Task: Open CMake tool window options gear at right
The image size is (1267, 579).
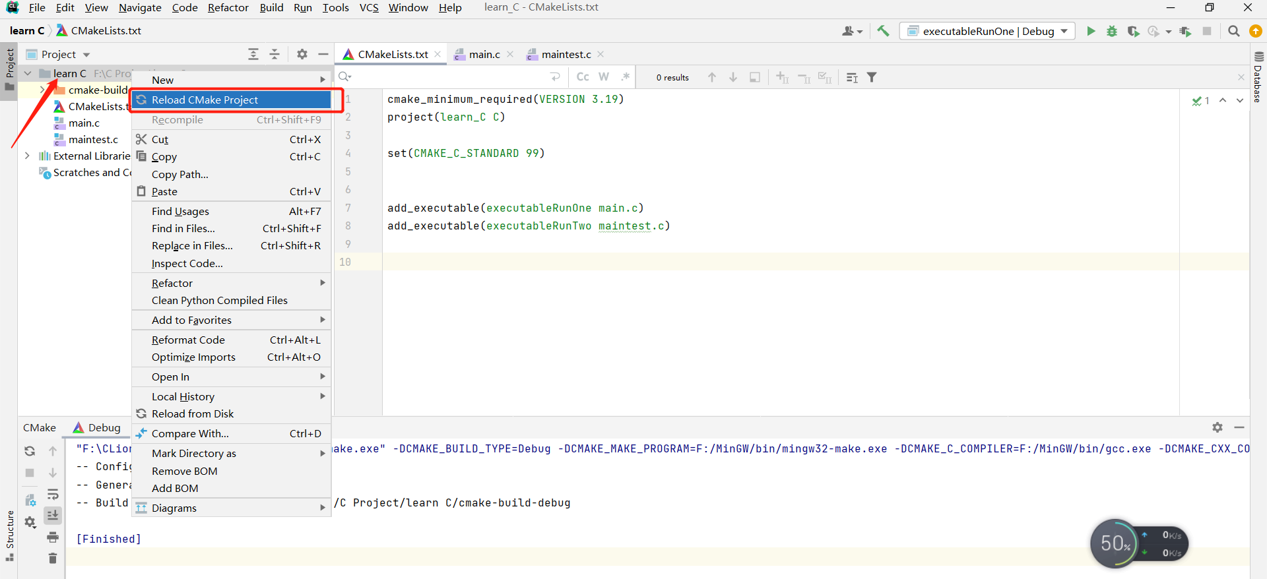Action: [1218, 427]
